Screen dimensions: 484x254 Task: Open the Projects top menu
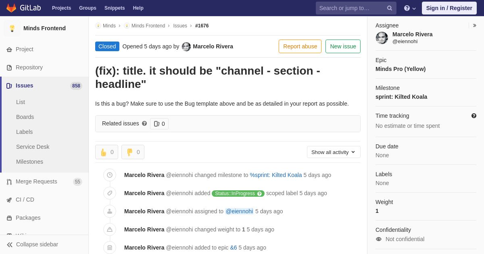tap(61, 8)
